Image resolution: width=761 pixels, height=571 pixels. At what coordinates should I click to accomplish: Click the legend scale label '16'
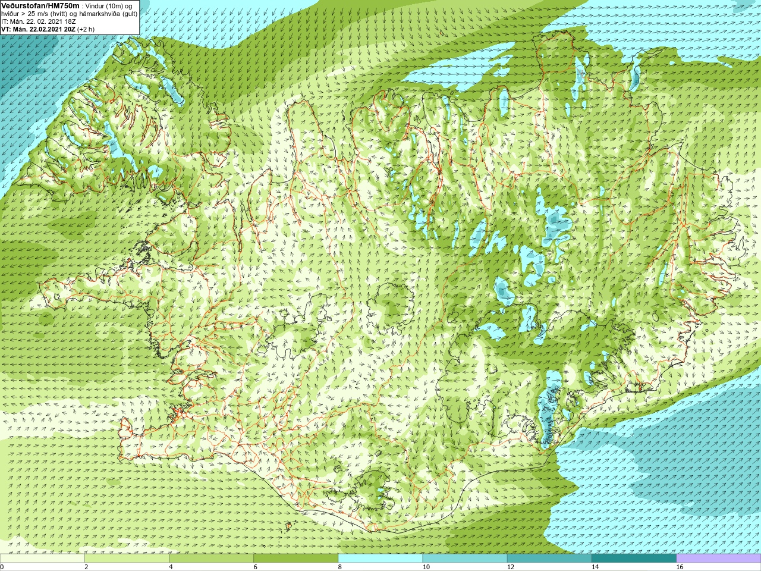point(680,567)
